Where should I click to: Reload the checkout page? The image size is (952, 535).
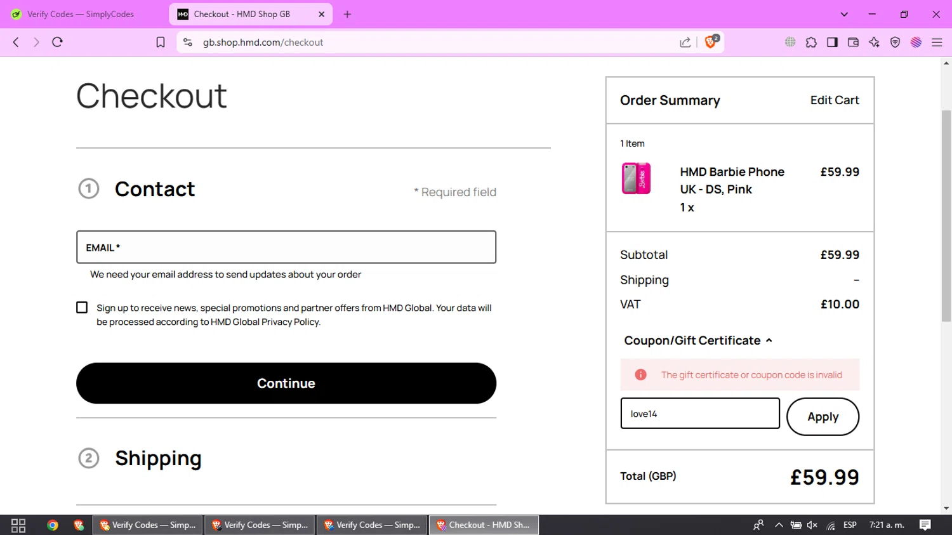[58, 42]
